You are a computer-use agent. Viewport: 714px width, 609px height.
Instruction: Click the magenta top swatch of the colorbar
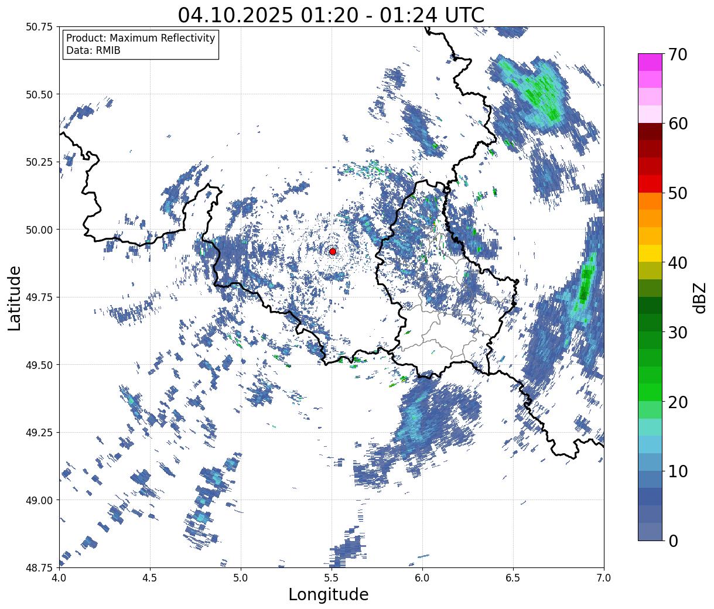click(650, 62)
